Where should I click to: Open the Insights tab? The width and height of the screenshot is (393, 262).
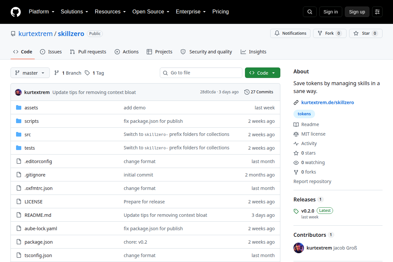click(x=253, y=52)
